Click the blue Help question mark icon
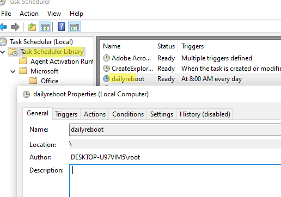The width and height of the screenshot is (281, 197). [61, 27]
